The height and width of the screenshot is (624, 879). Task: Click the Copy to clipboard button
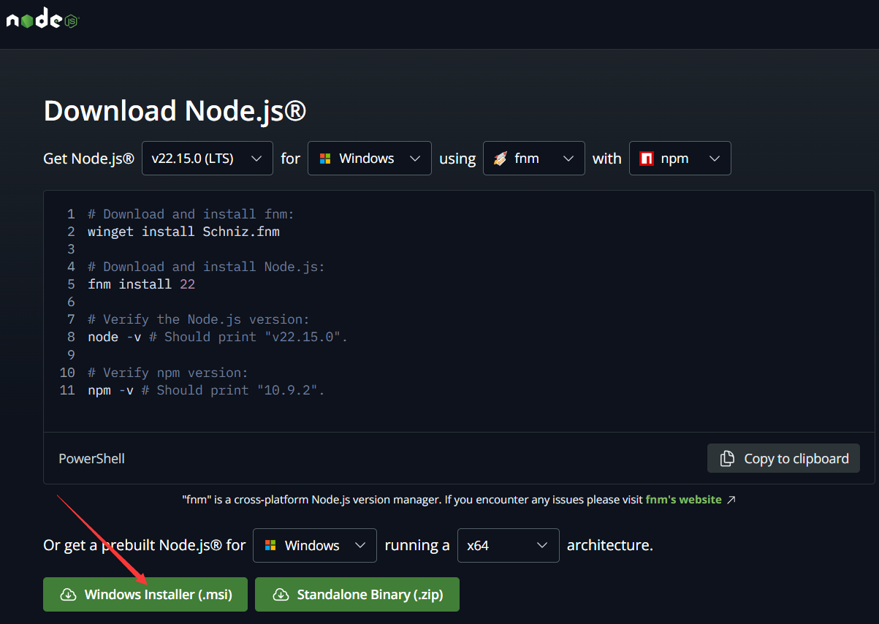(x=783, y=458)
